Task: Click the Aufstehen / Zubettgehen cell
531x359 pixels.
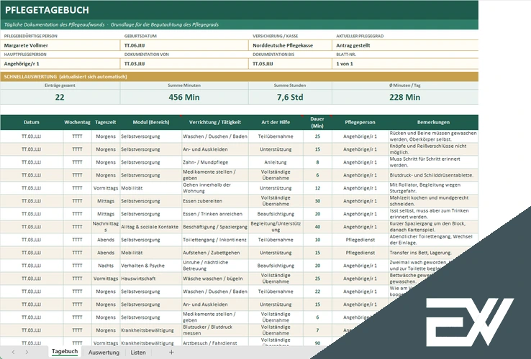Action: click(215, 253)
